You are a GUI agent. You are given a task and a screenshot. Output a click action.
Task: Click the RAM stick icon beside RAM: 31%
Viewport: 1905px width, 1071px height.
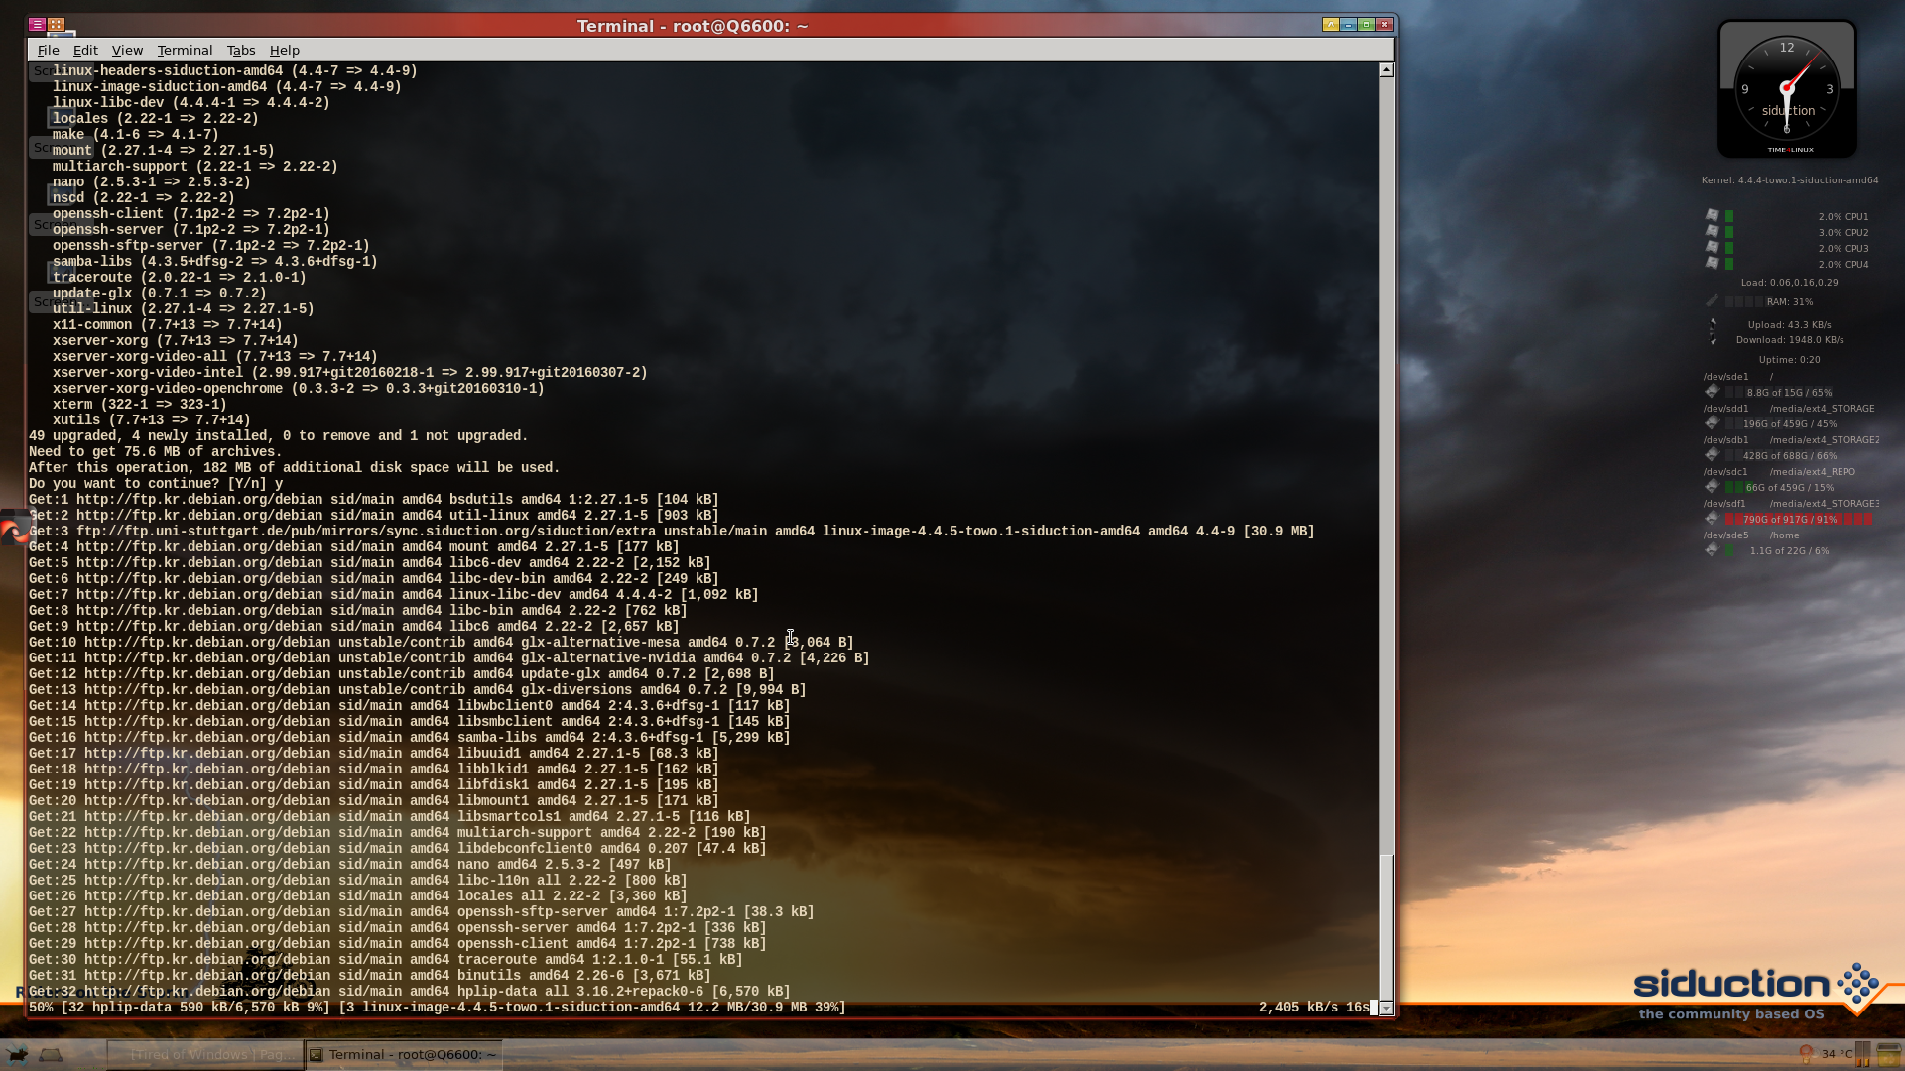[x=1712, y=300]
